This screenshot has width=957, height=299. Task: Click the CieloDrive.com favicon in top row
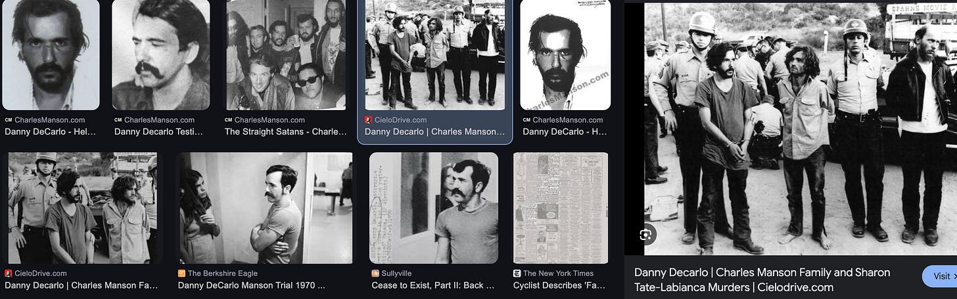[x=369, y=120]
